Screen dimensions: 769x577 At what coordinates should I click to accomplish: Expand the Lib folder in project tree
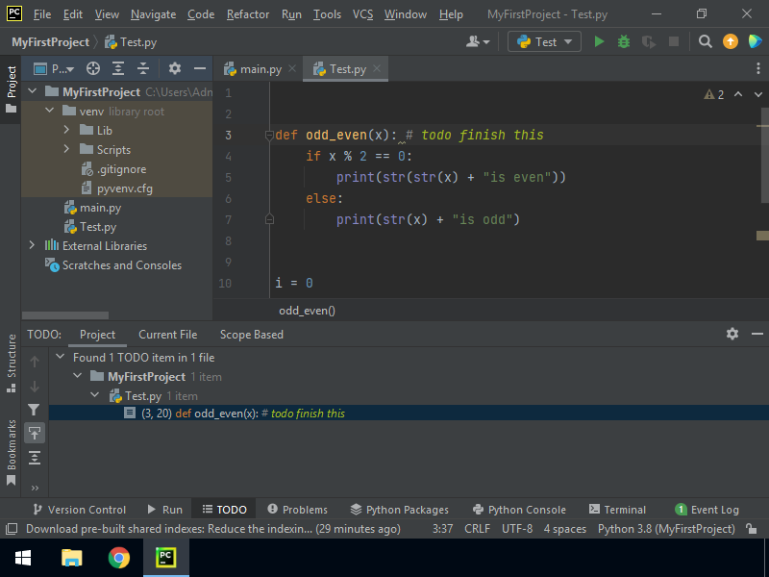(67, 131)
